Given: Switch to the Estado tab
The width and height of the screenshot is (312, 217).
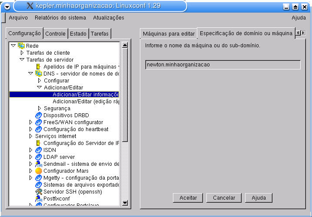Looking at the screenshot, I should (78, 33).
